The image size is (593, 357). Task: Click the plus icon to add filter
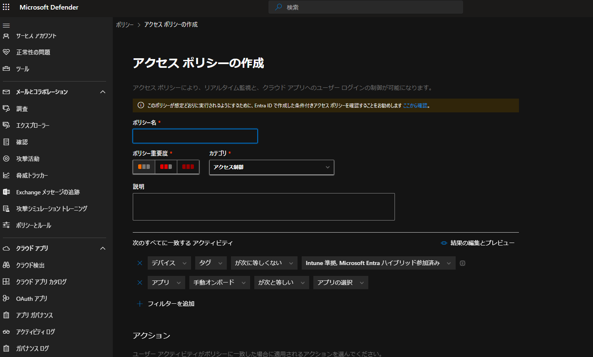click(140, 304)
